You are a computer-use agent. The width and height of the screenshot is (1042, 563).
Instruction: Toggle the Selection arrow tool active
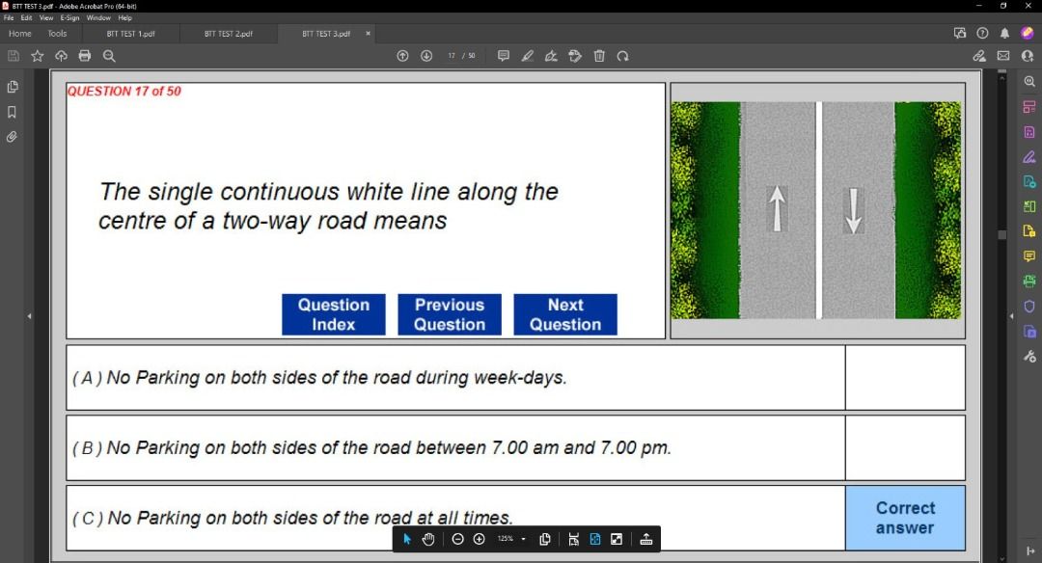[x=407, y=539]
